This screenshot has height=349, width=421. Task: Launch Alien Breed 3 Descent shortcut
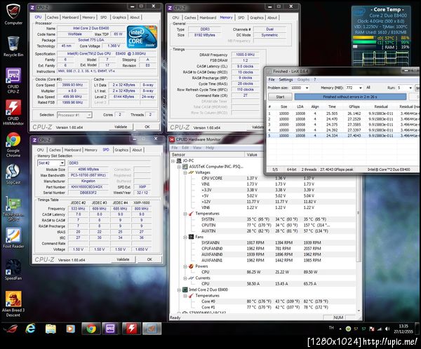point(13,304)
